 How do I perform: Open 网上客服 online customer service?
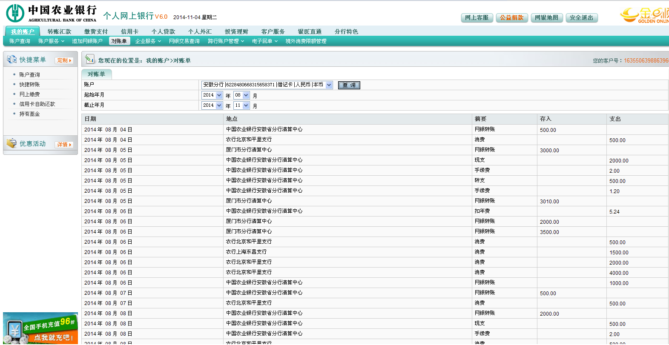[x=477, y=18]
